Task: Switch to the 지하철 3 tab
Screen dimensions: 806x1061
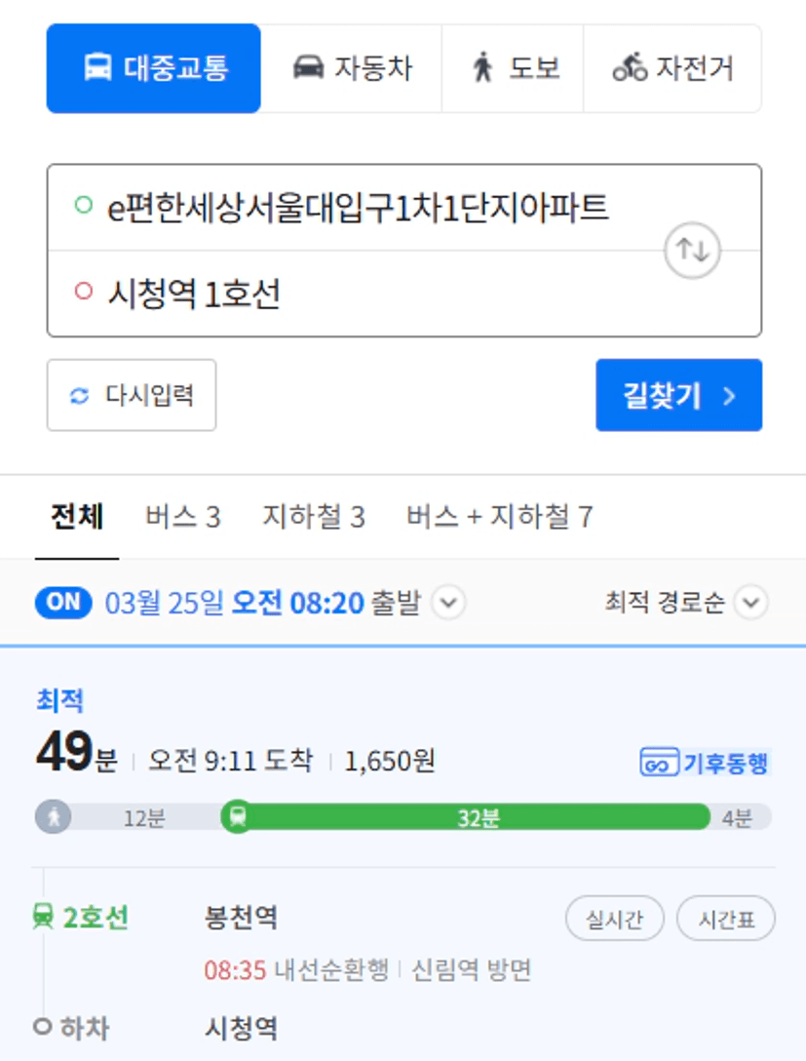Action: click(x=314, y=517)
